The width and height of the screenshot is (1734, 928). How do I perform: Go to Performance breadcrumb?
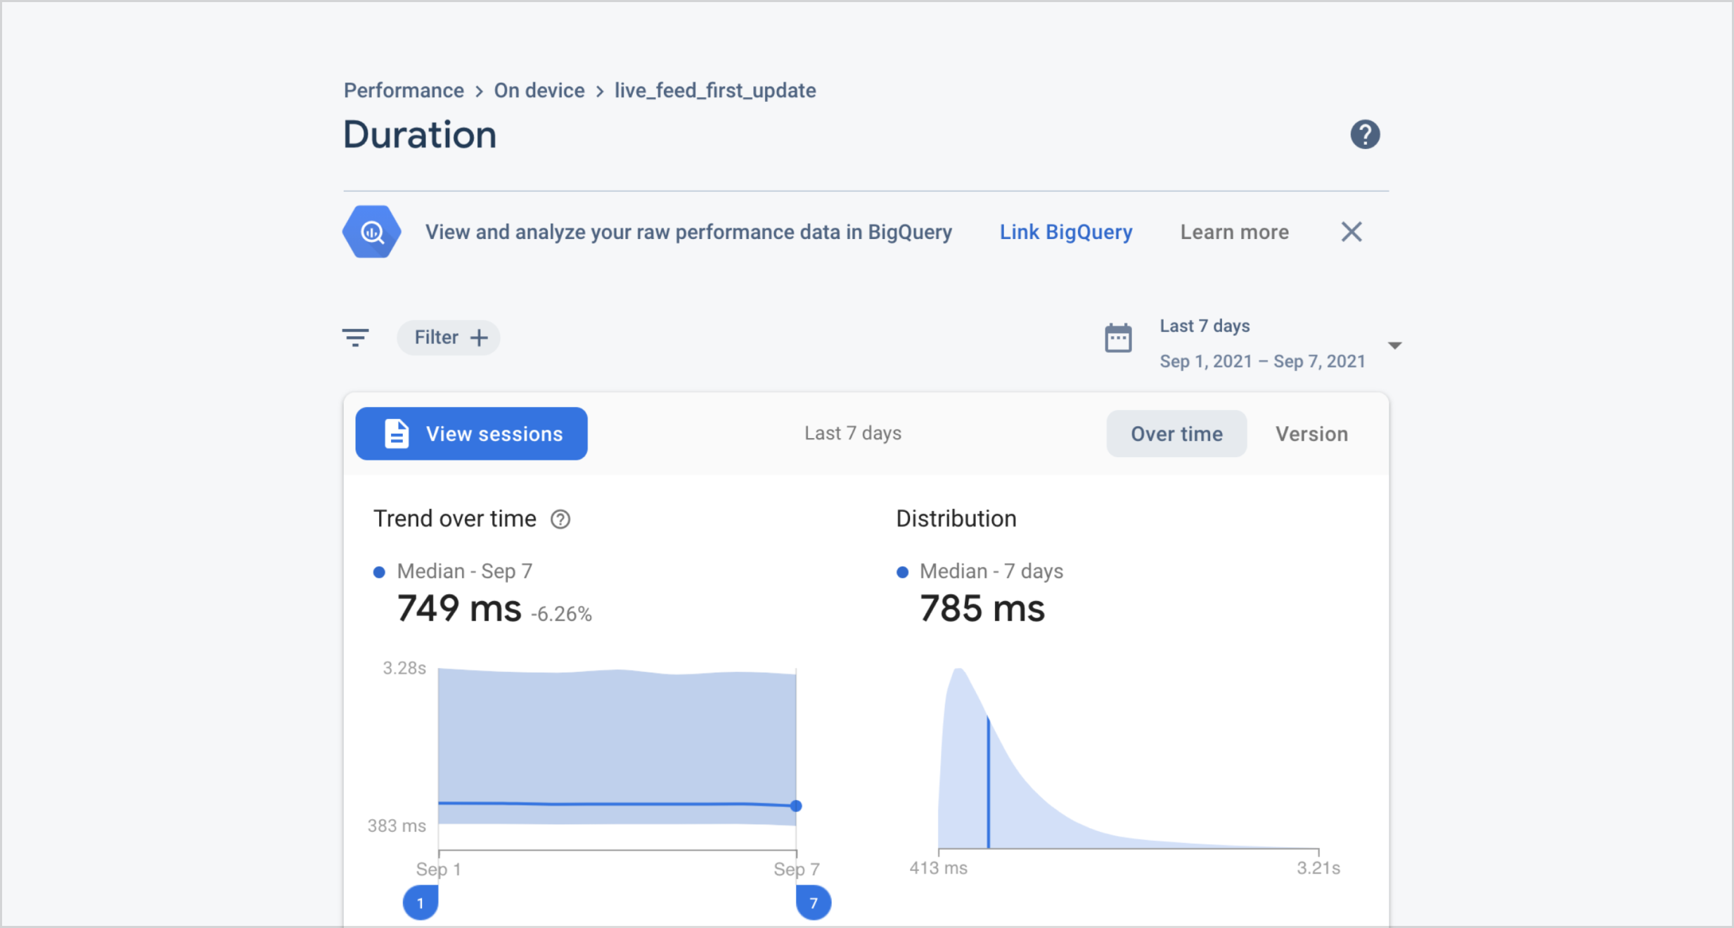click(404, 91)
